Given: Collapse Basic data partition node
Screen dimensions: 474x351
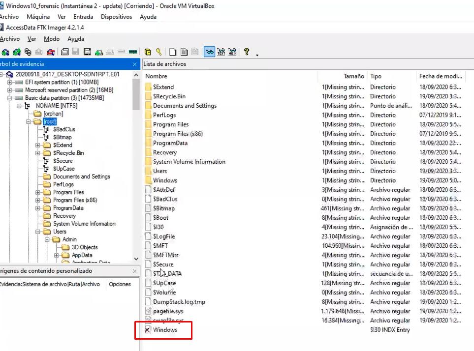Looking at the screenshot, I should (x=10, y=98).
